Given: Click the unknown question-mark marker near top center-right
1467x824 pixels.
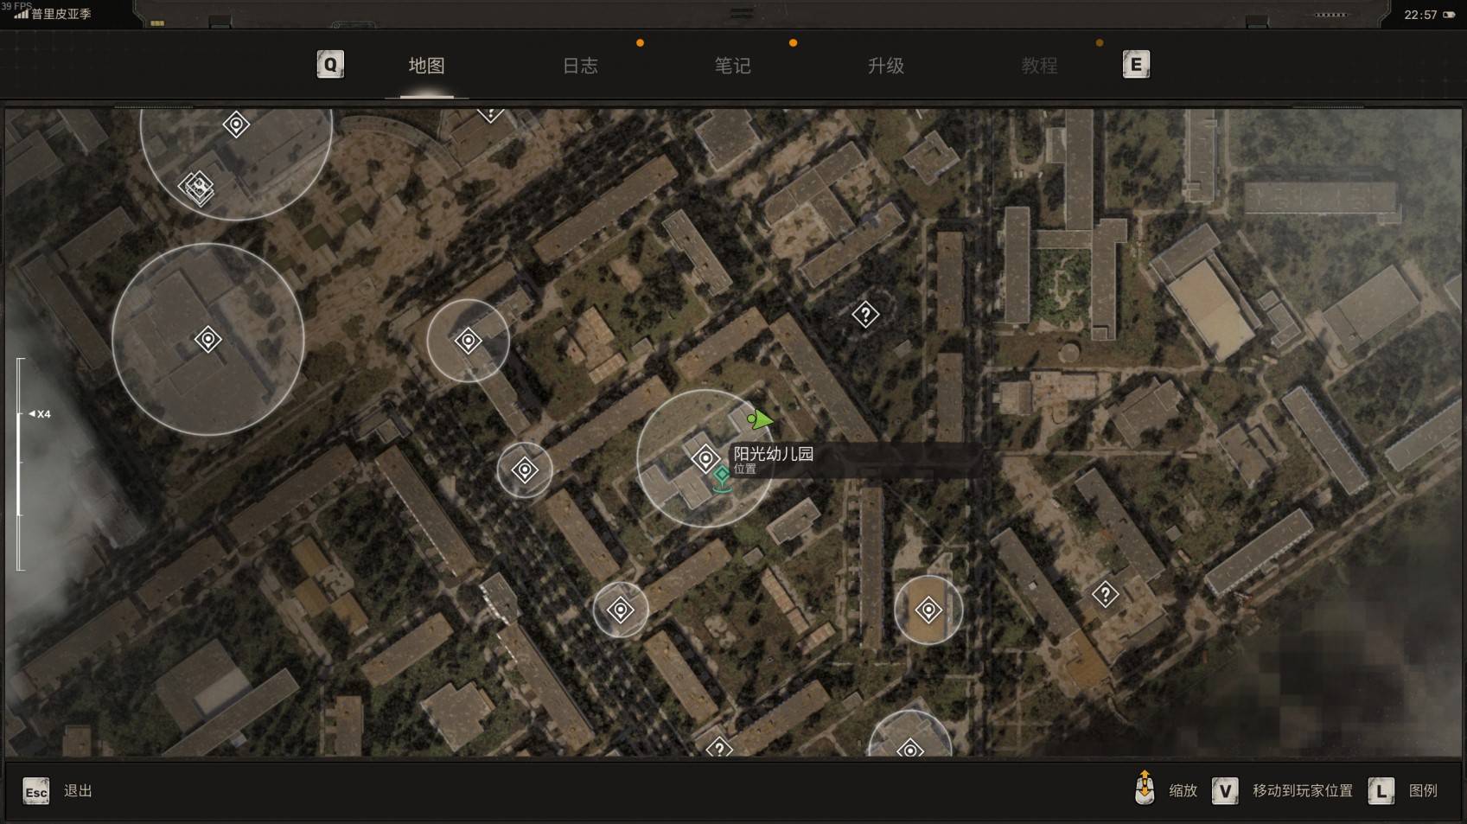Looking at the screenshot, I should (x=865, y=314).
